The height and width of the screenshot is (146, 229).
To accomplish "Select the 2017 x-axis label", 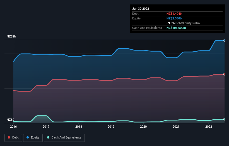I will coord(46,127).
